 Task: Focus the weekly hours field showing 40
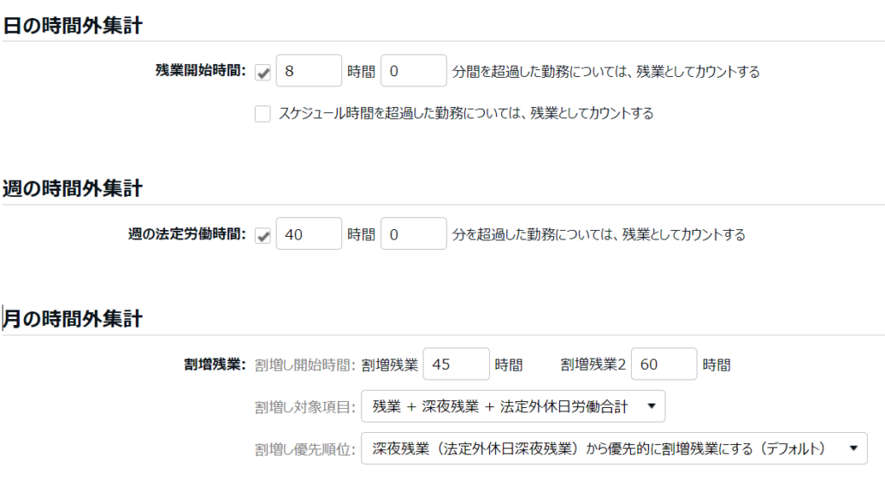pos(309,233)
